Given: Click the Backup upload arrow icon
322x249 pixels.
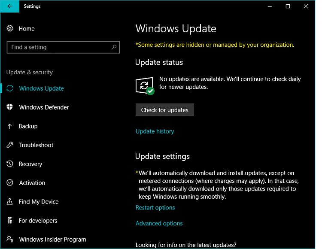Looking at the screenshot, I should (x=9, y=126).
